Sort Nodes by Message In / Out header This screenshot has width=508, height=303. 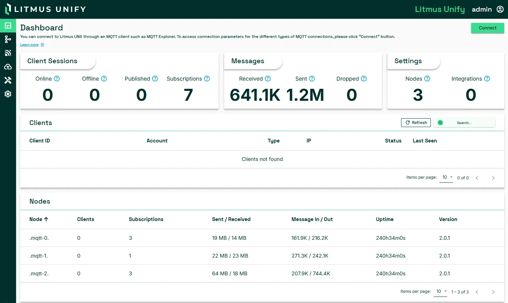312,219
